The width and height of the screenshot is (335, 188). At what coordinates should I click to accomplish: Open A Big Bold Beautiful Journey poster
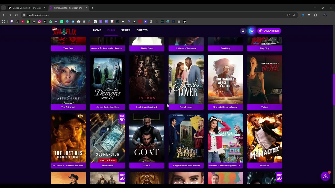(186, 138)
